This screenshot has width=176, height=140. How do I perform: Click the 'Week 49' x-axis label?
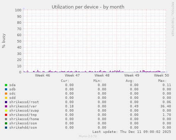point(132,75)
